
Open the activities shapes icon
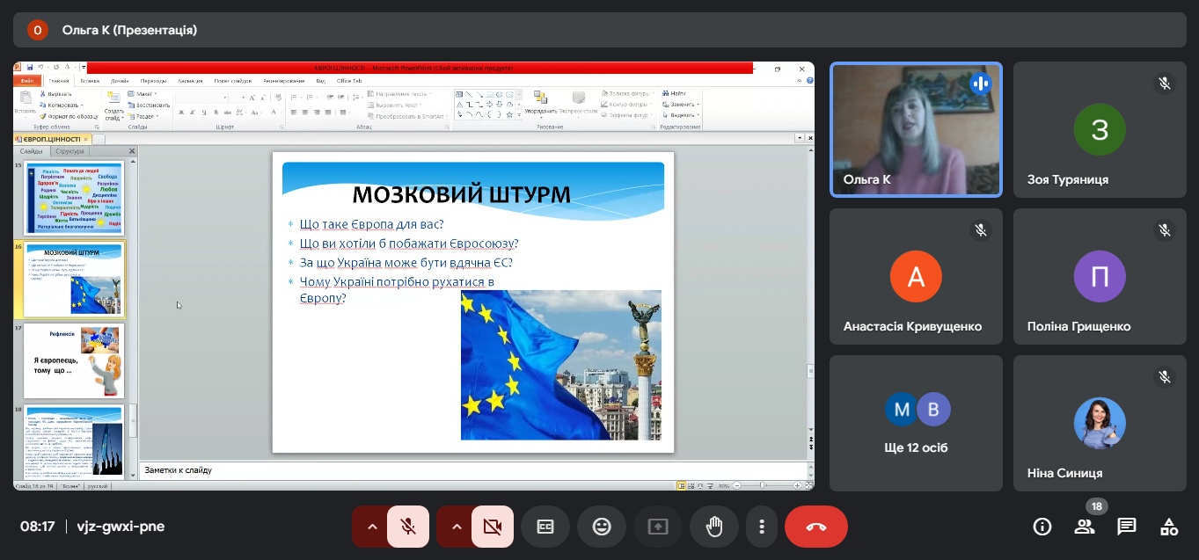pos(1169,527)
